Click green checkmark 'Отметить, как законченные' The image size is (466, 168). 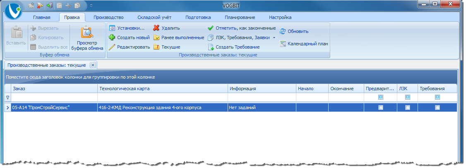click(211, 28)
